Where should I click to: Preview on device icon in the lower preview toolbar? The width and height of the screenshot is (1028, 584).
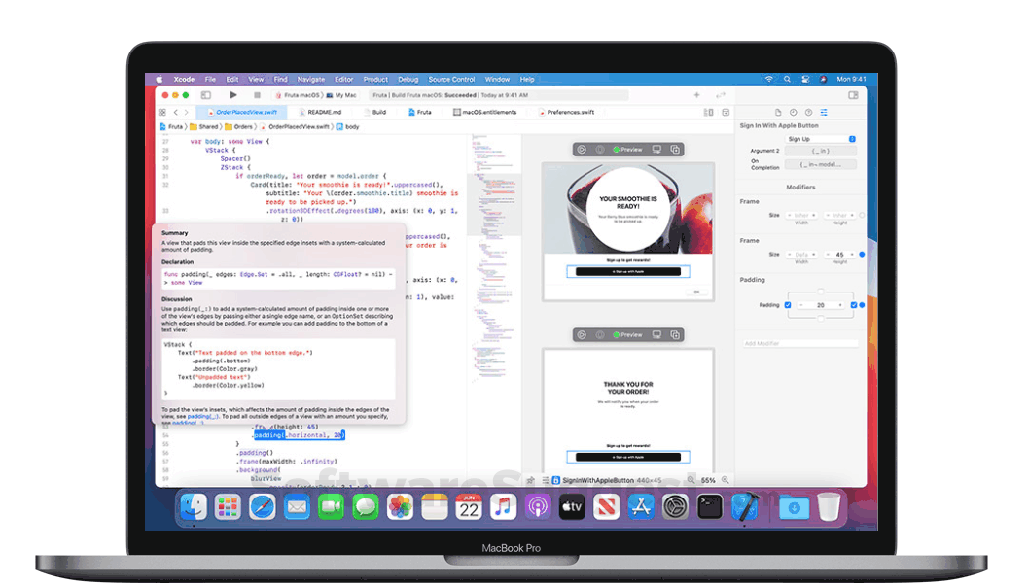[656, 334]
